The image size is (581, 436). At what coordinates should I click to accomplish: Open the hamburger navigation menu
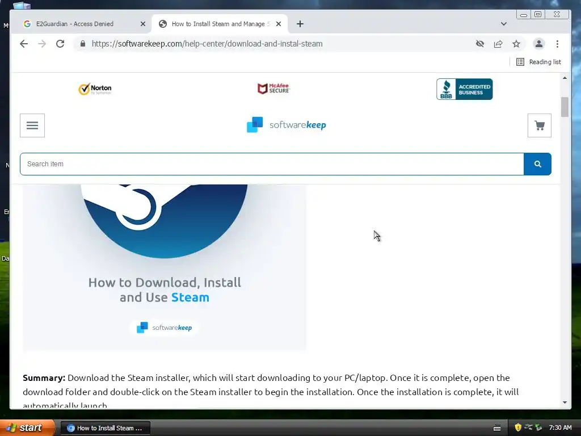coord(32,125)
